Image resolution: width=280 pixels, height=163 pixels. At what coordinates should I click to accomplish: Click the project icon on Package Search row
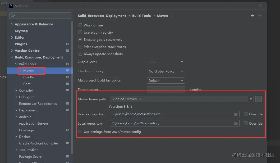point(67,156)
